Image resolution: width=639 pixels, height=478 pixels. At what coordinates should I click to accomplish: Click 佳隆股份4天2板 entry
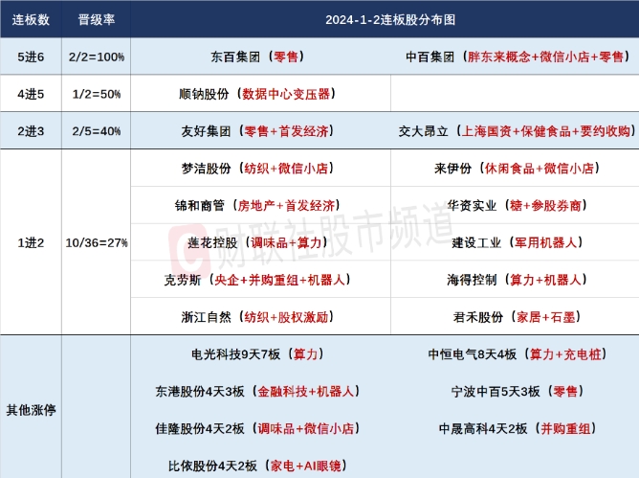coord(257,428)
